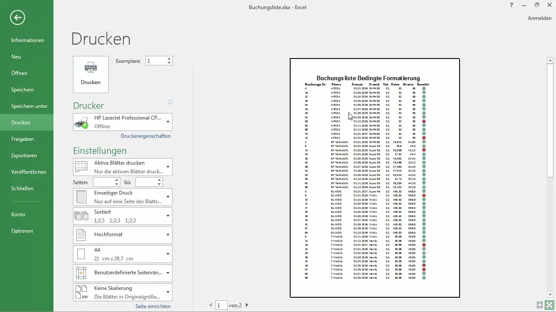This screenshot has height=312, width=556.
Task: Click the large Drucken printer button
Action: [91, 74]
